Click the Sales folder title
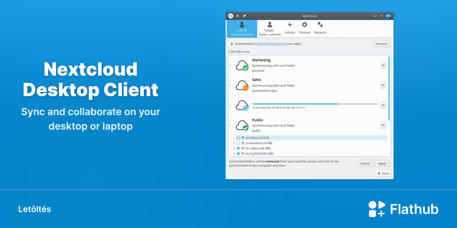This screenshot has height=228, width=457. tap(257, 80)
